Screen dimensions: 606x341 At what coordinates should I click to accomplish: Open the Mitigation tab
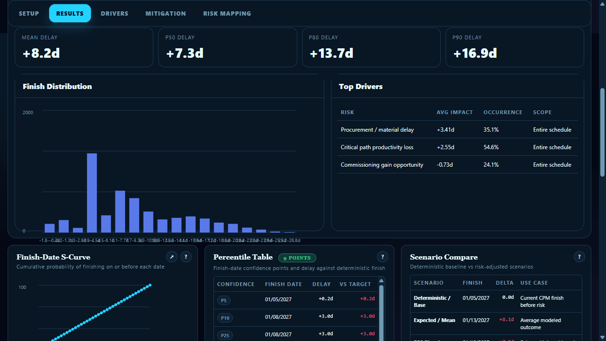(166, 13)
